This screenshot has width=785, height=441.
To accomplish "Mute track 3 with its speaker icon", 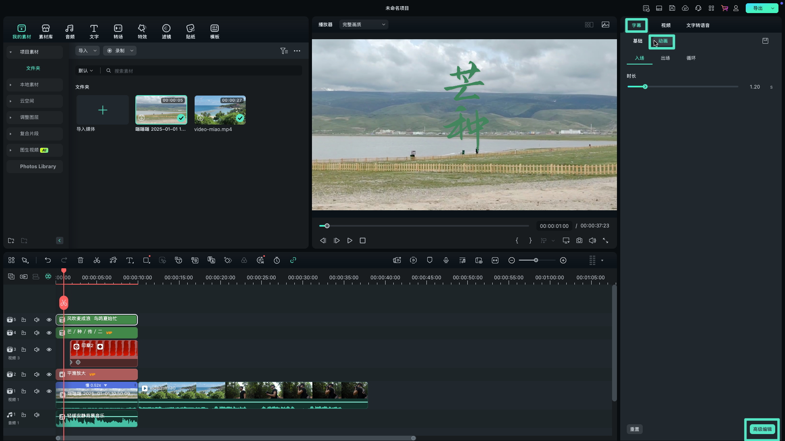I will pyautogui.click(x=37, y=350).
